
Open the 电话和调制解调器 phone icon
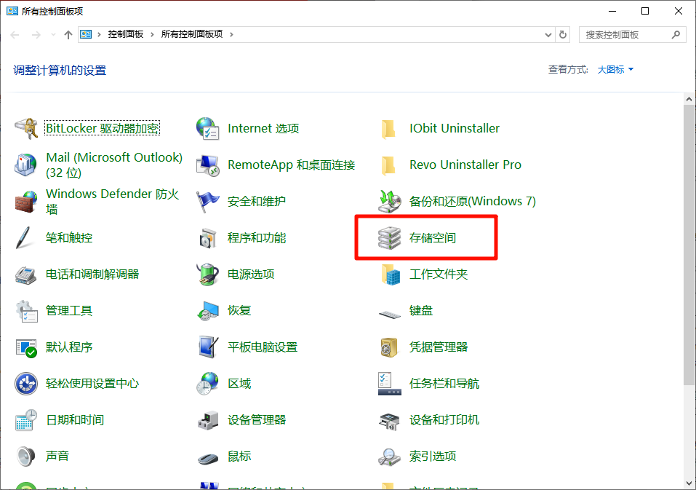point(26,274)
